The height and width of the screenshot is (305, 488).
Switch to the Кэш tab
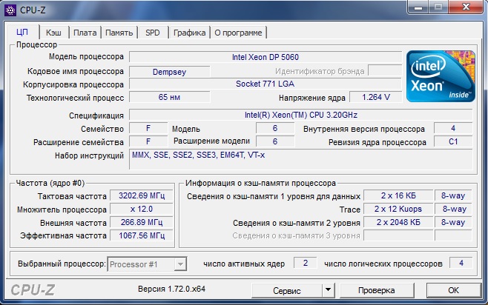(53, 33)
